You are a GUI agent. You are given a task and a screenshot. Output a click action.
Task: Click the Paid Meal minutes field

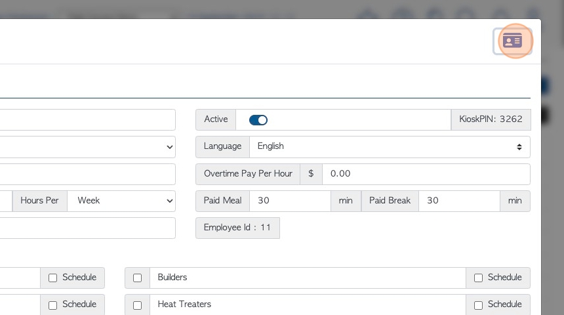tap(290, 201)
